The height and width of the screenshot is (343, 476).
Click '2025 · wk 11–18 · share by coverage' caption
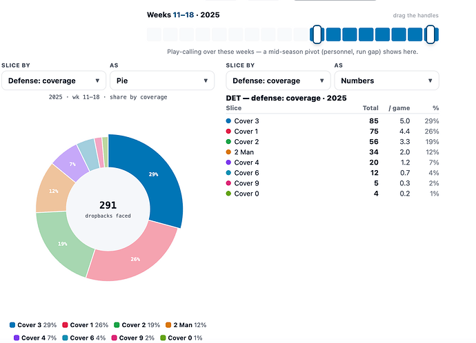click(108, 97)
